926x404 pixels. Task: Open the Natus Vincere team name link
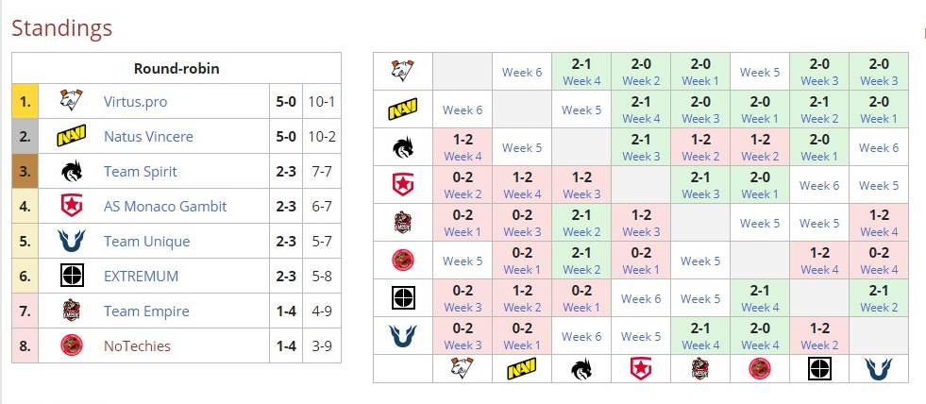[x=148, y=137]
